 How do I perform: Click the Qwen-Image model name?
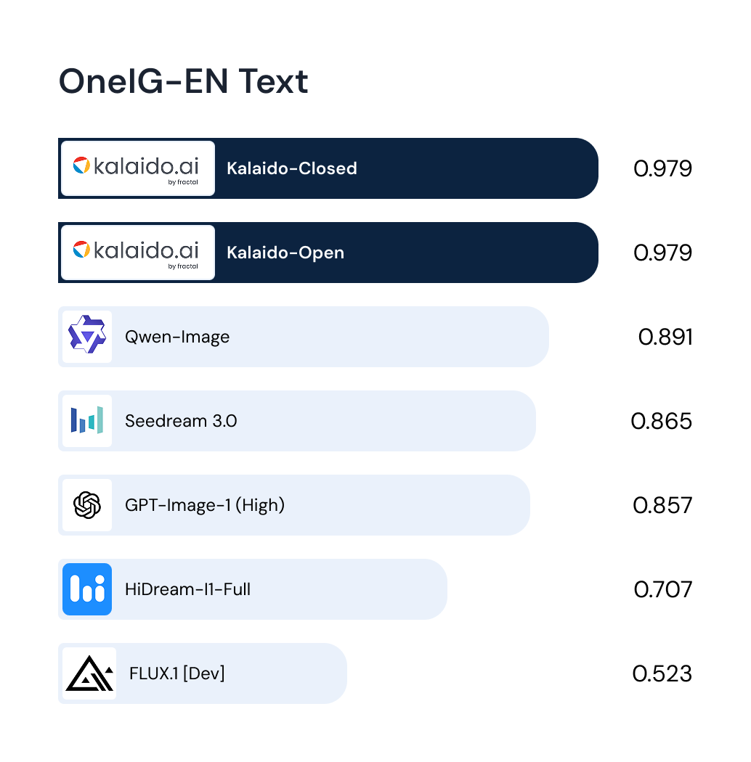(177, 337)
